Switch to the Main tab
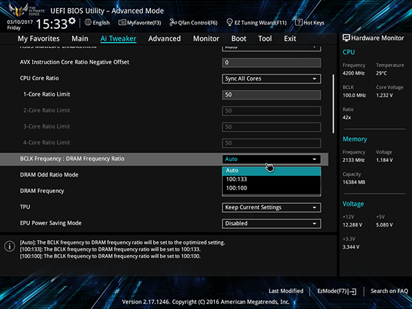Screen dimensions: 412x309 pyautogui.click(x=80, y=38)
